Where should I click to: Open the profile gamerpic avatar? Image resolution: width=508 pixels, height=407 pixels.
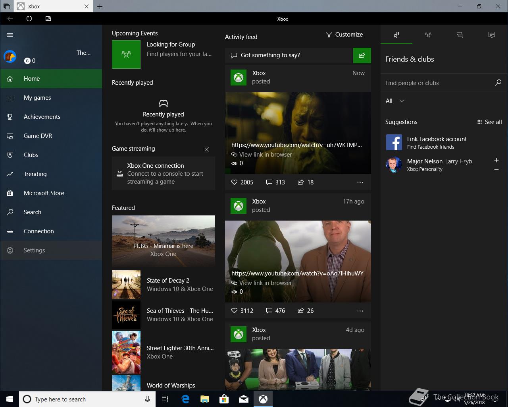point(10,56)
